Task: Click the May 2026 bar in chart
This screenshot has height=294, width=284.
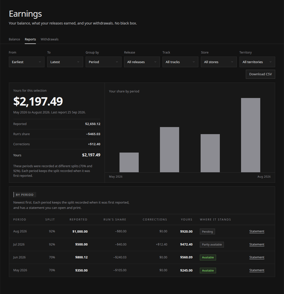Action: coord(129,162)
